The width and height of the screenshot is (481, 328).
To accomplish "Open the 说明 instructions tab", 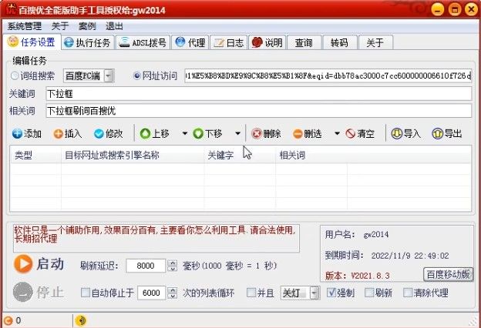I will [267, 42].
